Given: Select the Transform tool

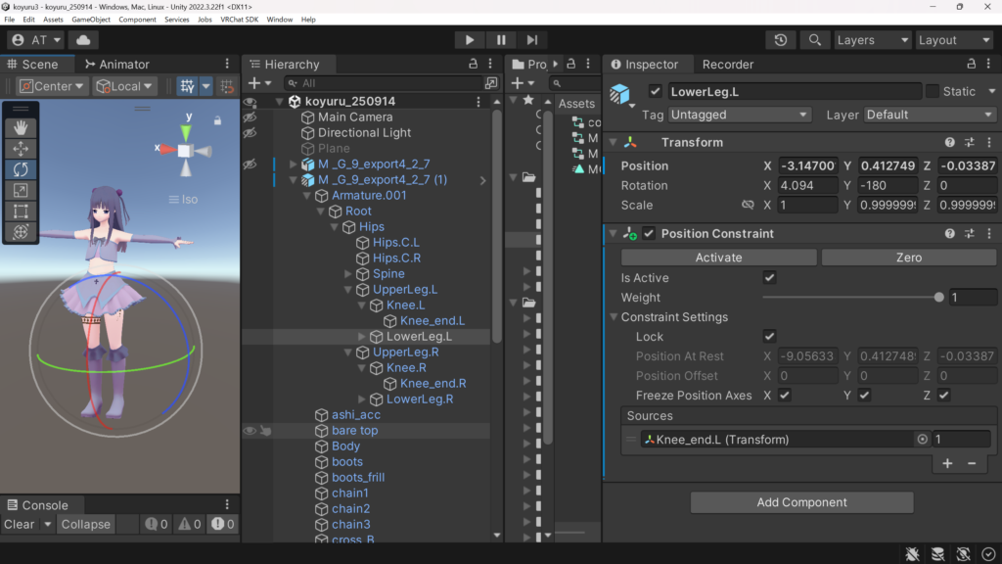Looking at the screenshot, I should click(x=21, y=232).
